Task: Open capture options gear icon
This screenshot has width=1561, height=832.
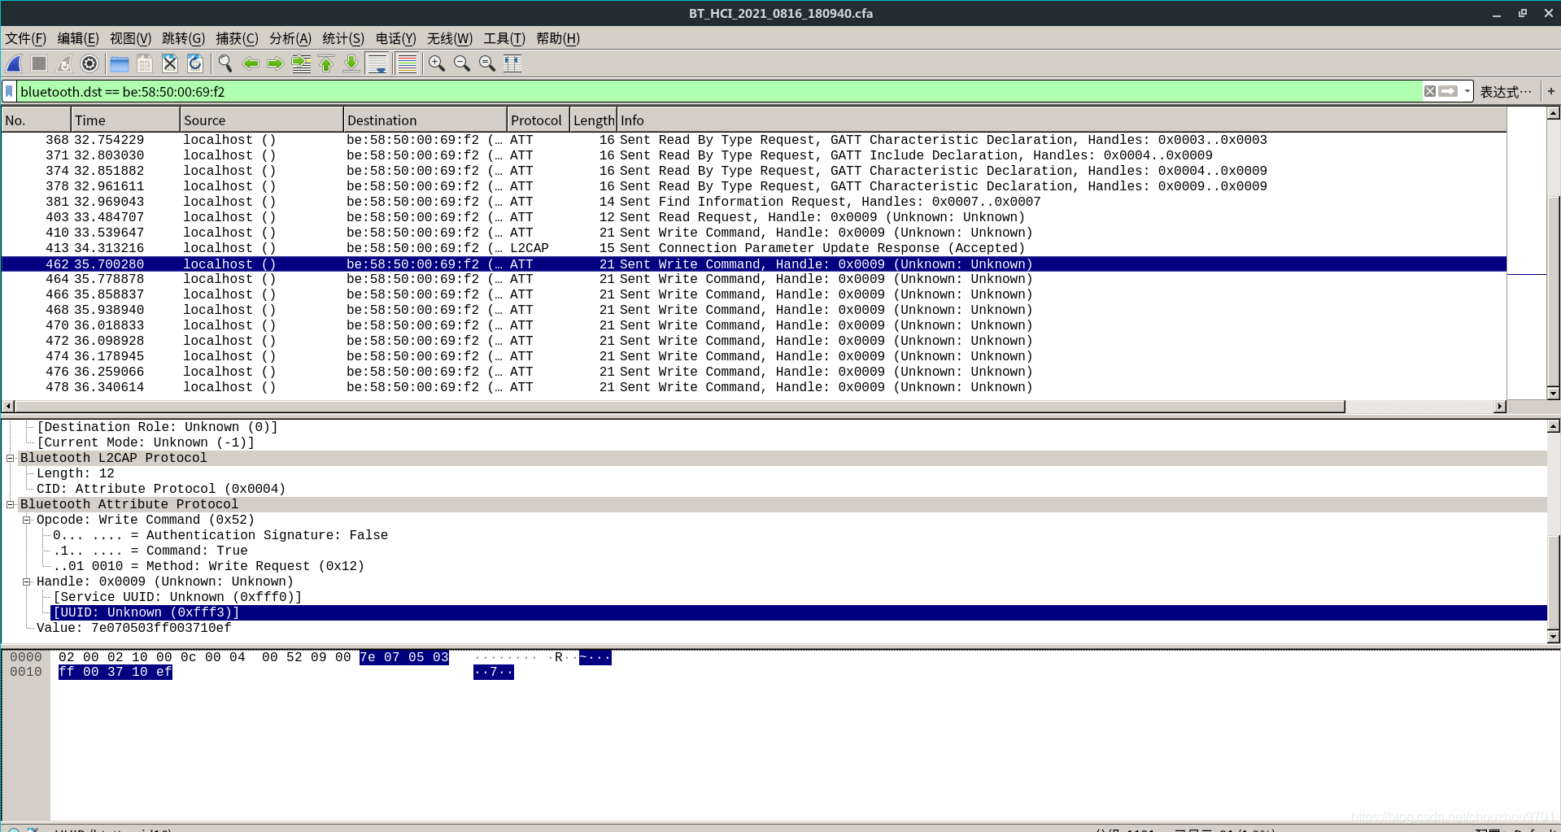Action: 89,63
